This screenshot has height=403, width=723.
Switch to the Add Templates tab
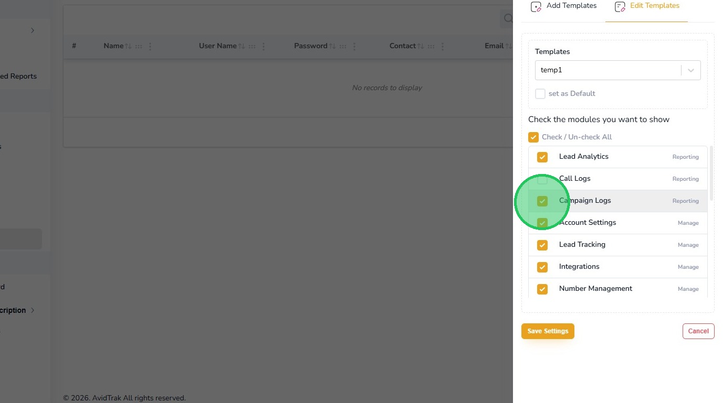tap(563, 6)
